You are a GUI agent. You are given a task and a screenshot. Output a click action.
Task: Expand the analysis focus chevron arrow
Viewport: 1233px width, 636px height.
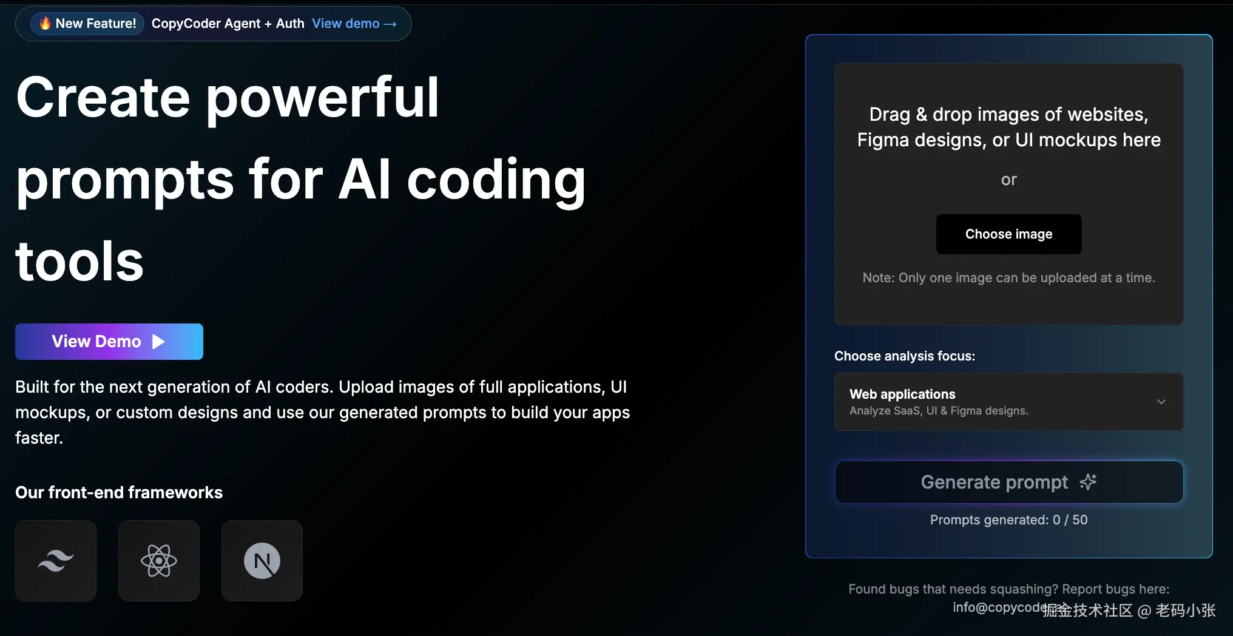coord(1161,401)
